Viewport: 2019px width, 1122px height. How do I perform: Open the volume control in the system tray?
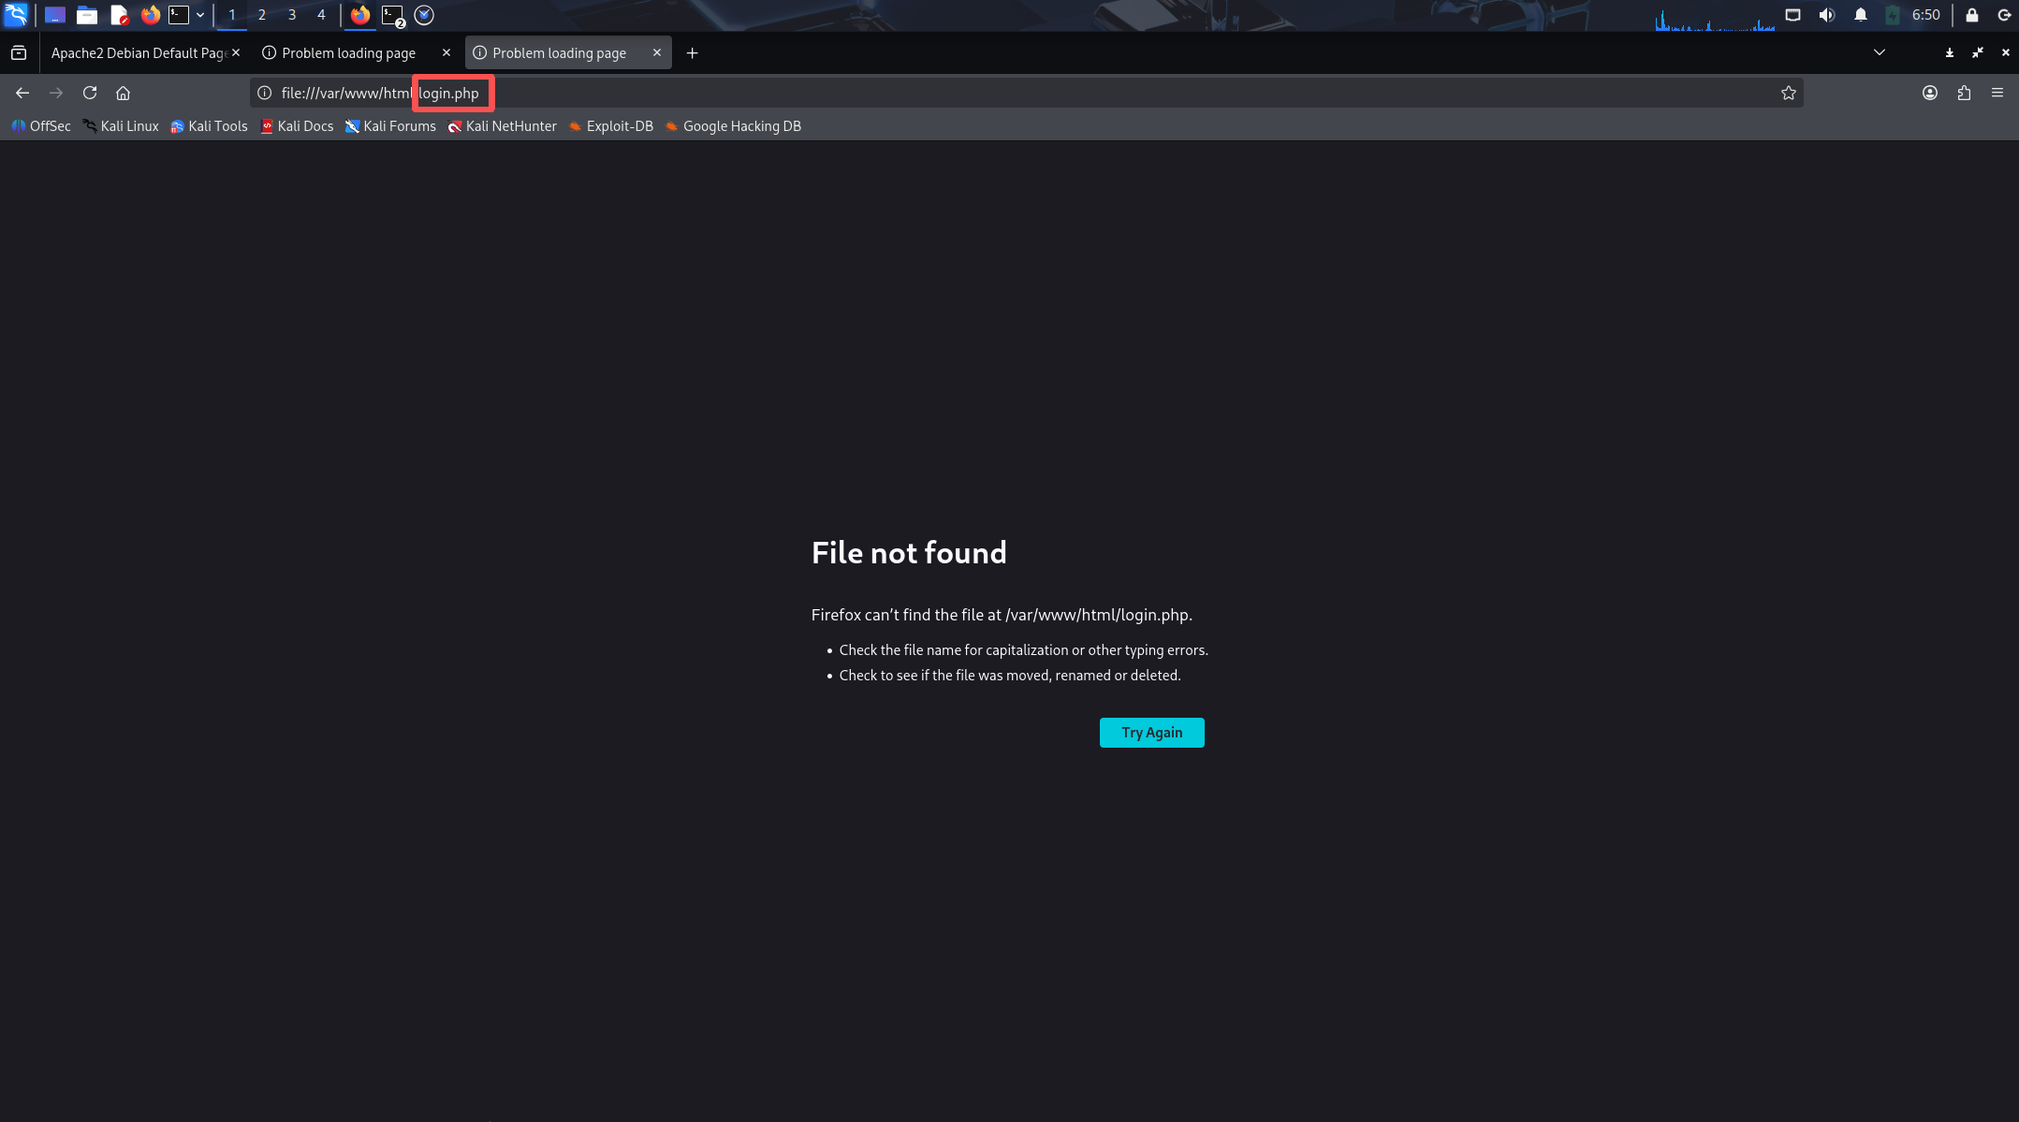coord(1826,15)
